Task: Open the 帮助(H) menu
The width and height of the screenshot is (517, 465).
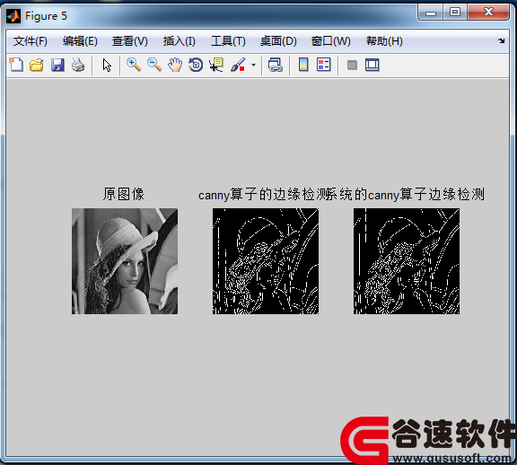Action: (384, 41)
